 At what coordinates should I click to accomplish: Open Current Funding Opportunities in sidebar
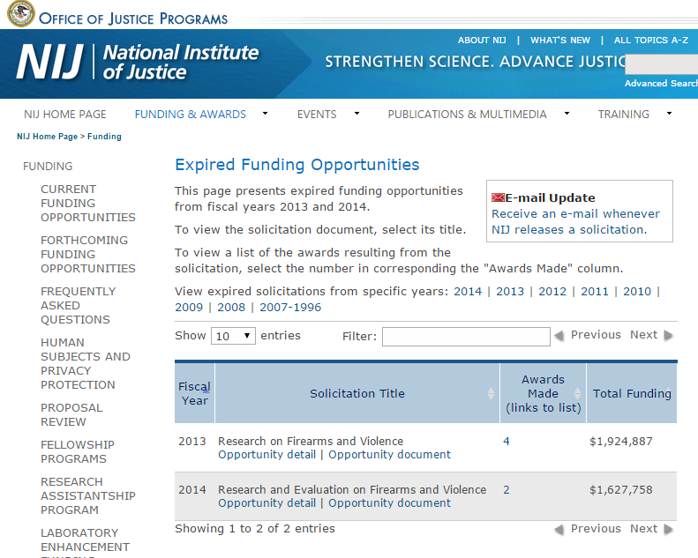[87, 203]
